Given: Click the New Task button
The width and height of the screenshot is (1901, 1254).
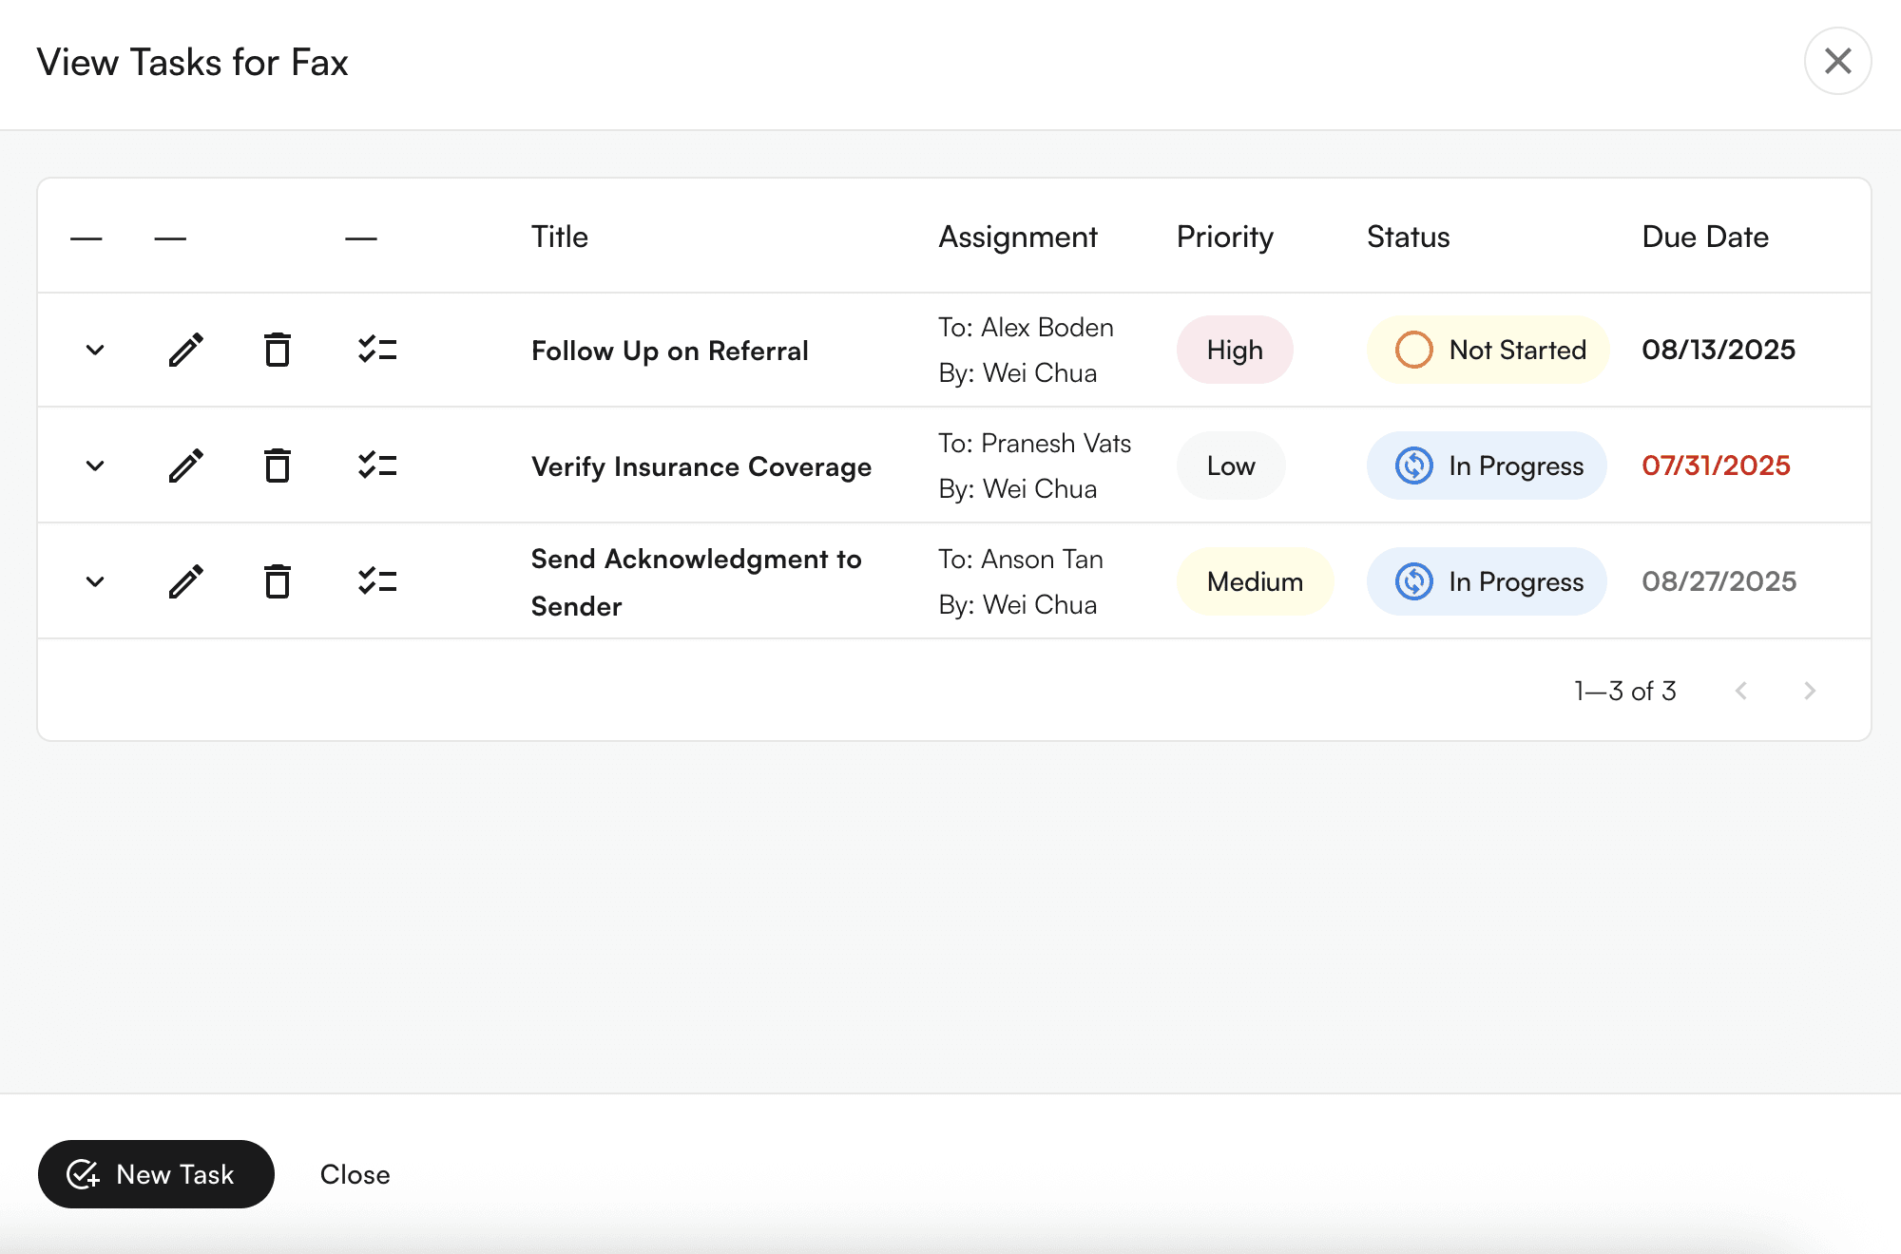Looking at the screenshot, I should (x=156, y=1174).
